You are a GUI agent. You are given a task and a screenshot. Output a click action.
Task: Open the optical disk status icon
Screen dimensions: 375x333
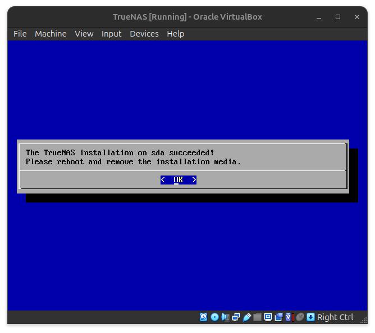(x=214, y=317)
